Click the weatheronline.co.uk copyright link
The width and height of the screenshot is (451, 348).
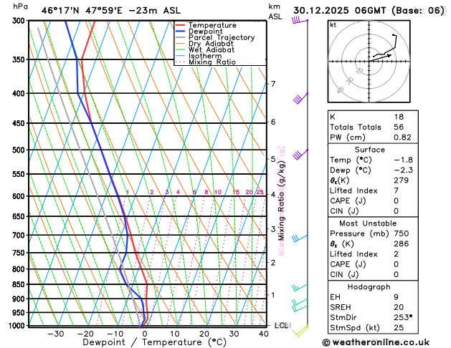coord(376,342)
